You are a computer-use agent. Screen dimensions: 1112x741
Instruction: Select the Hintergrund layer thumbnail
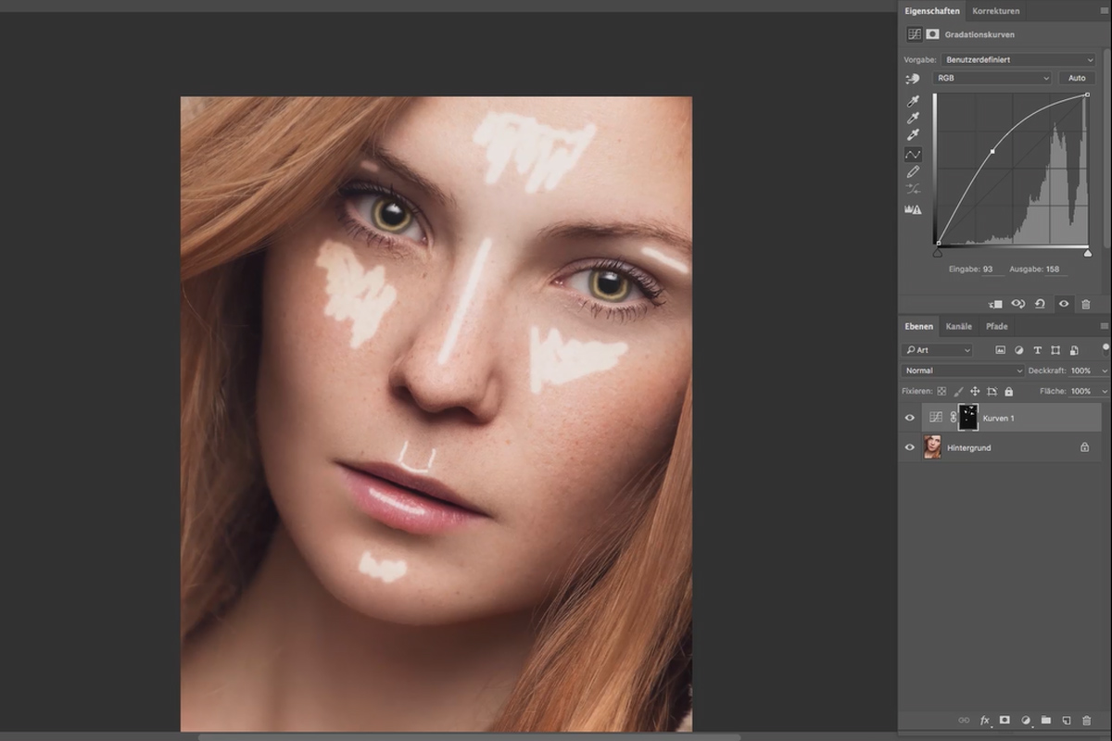[x=932, y=447]
